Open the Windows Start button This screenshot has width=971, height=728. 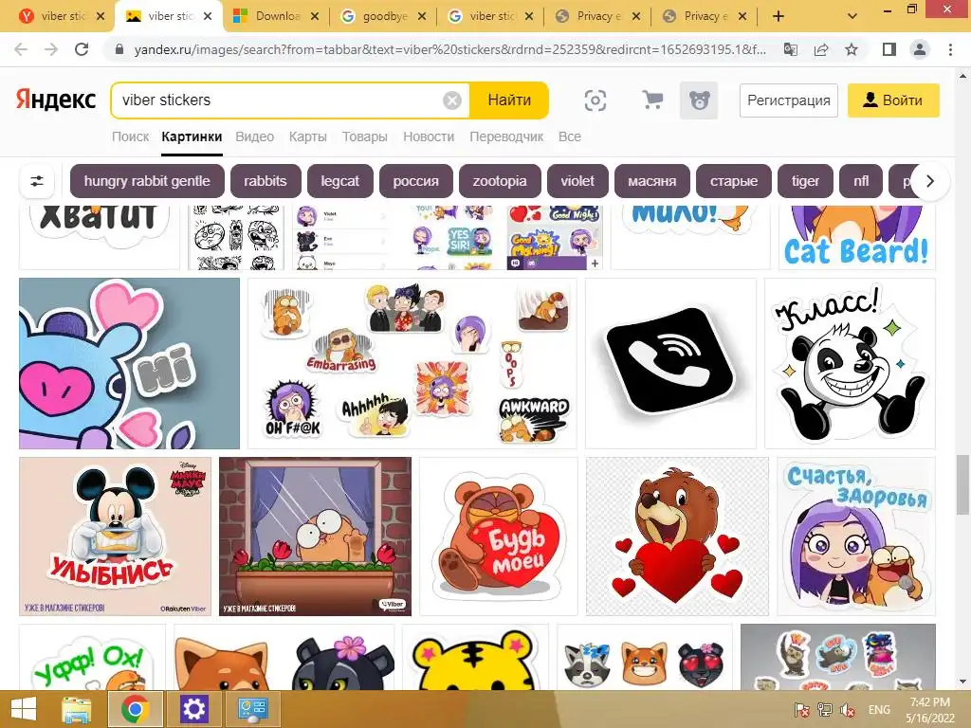(x=24, y=709)
